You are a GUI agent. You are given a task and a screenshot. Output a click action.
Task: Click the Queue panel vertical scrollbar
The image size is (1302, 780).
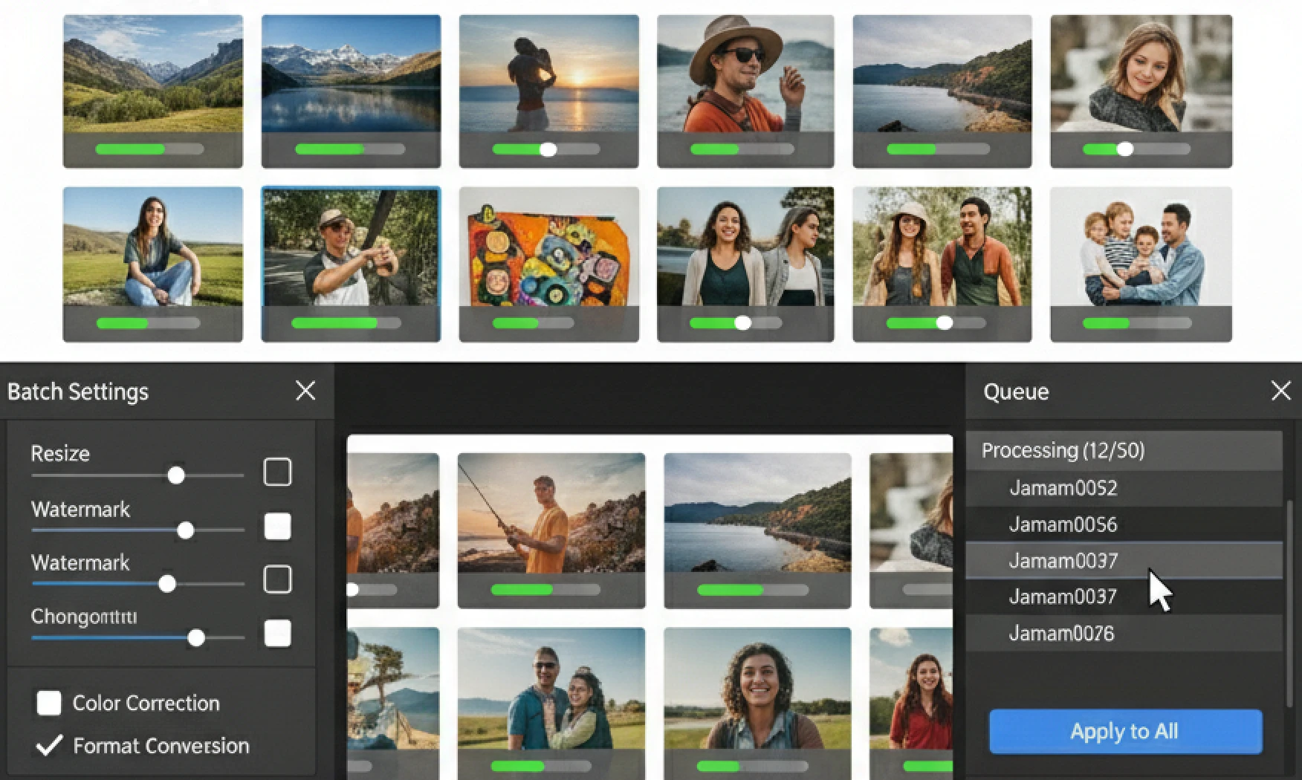coord(1289,602)
